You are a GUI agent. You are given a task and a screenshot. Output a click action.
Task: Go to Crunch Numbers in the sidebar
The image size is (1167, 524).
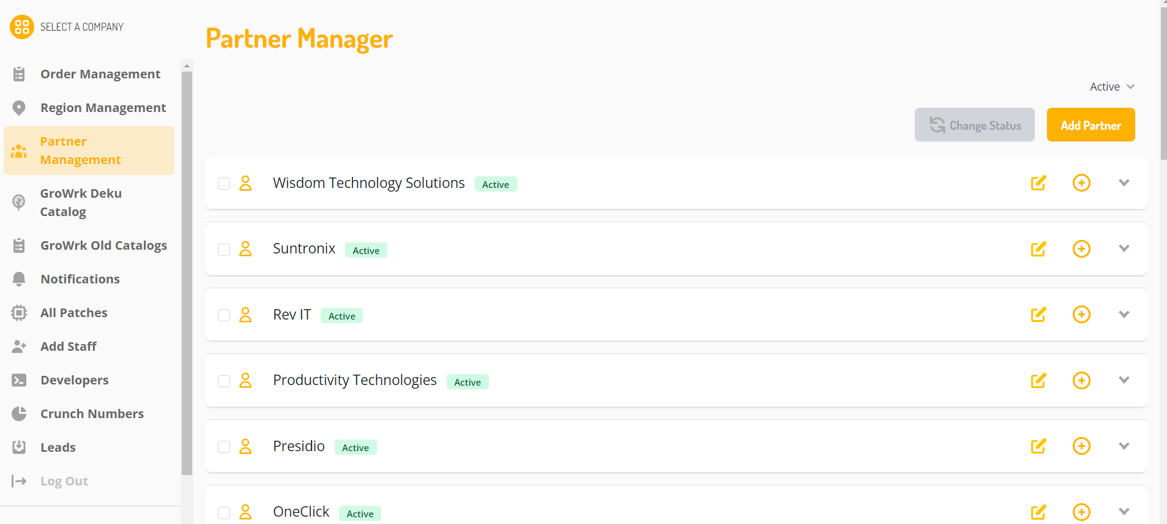click(x=92, y=414)
